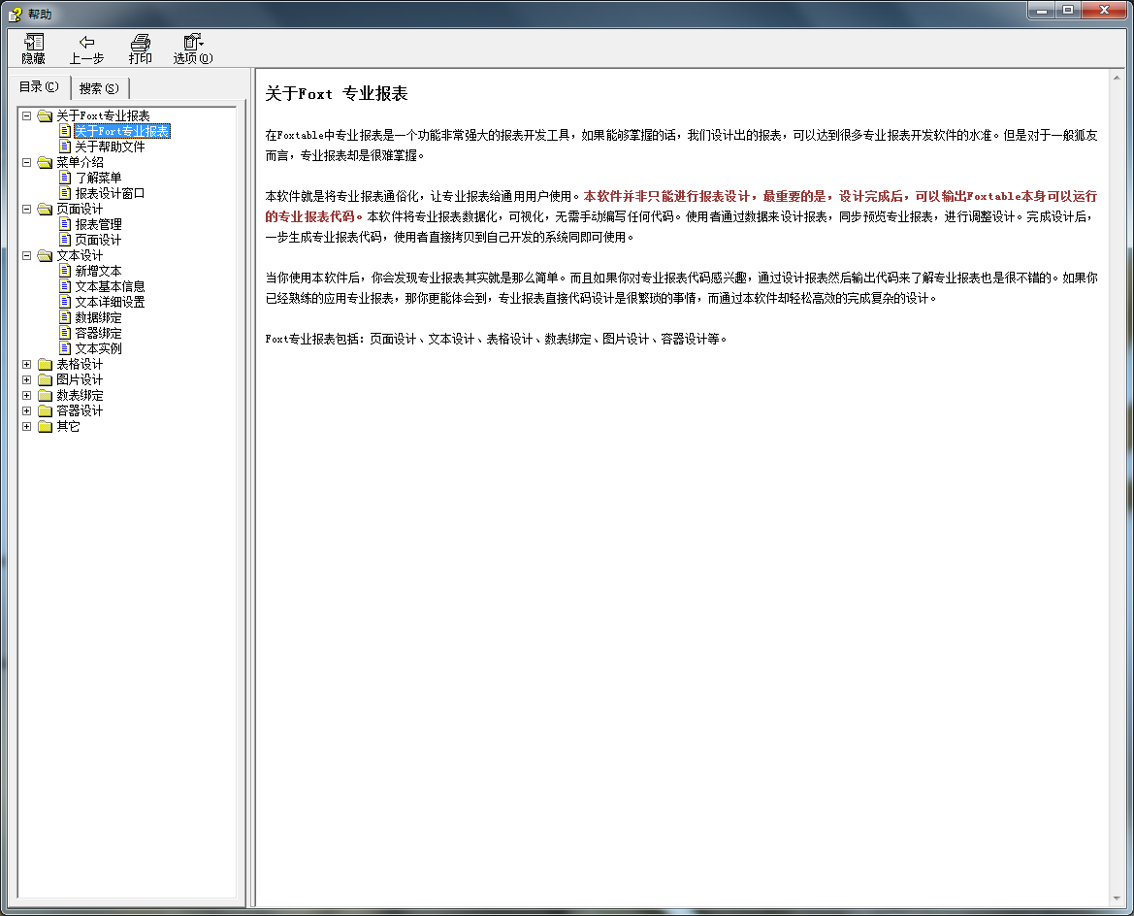Close the 帮助 window

point(1104,10)
